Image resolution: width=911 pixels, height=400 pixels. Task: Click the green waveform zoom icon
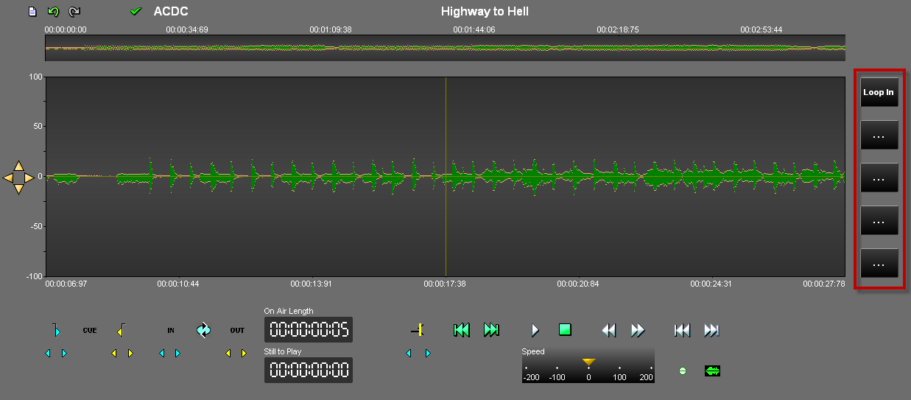point(712,371)
